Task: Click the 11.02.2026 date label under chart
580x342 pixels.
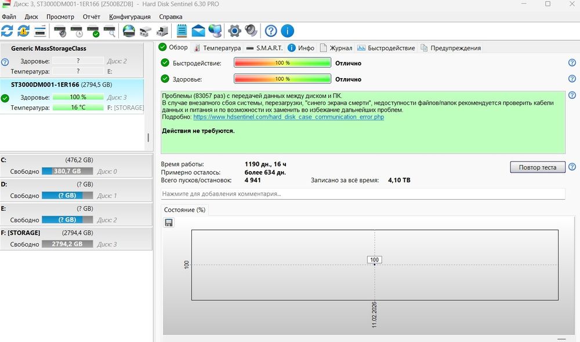Action: [x=374, y=314]
